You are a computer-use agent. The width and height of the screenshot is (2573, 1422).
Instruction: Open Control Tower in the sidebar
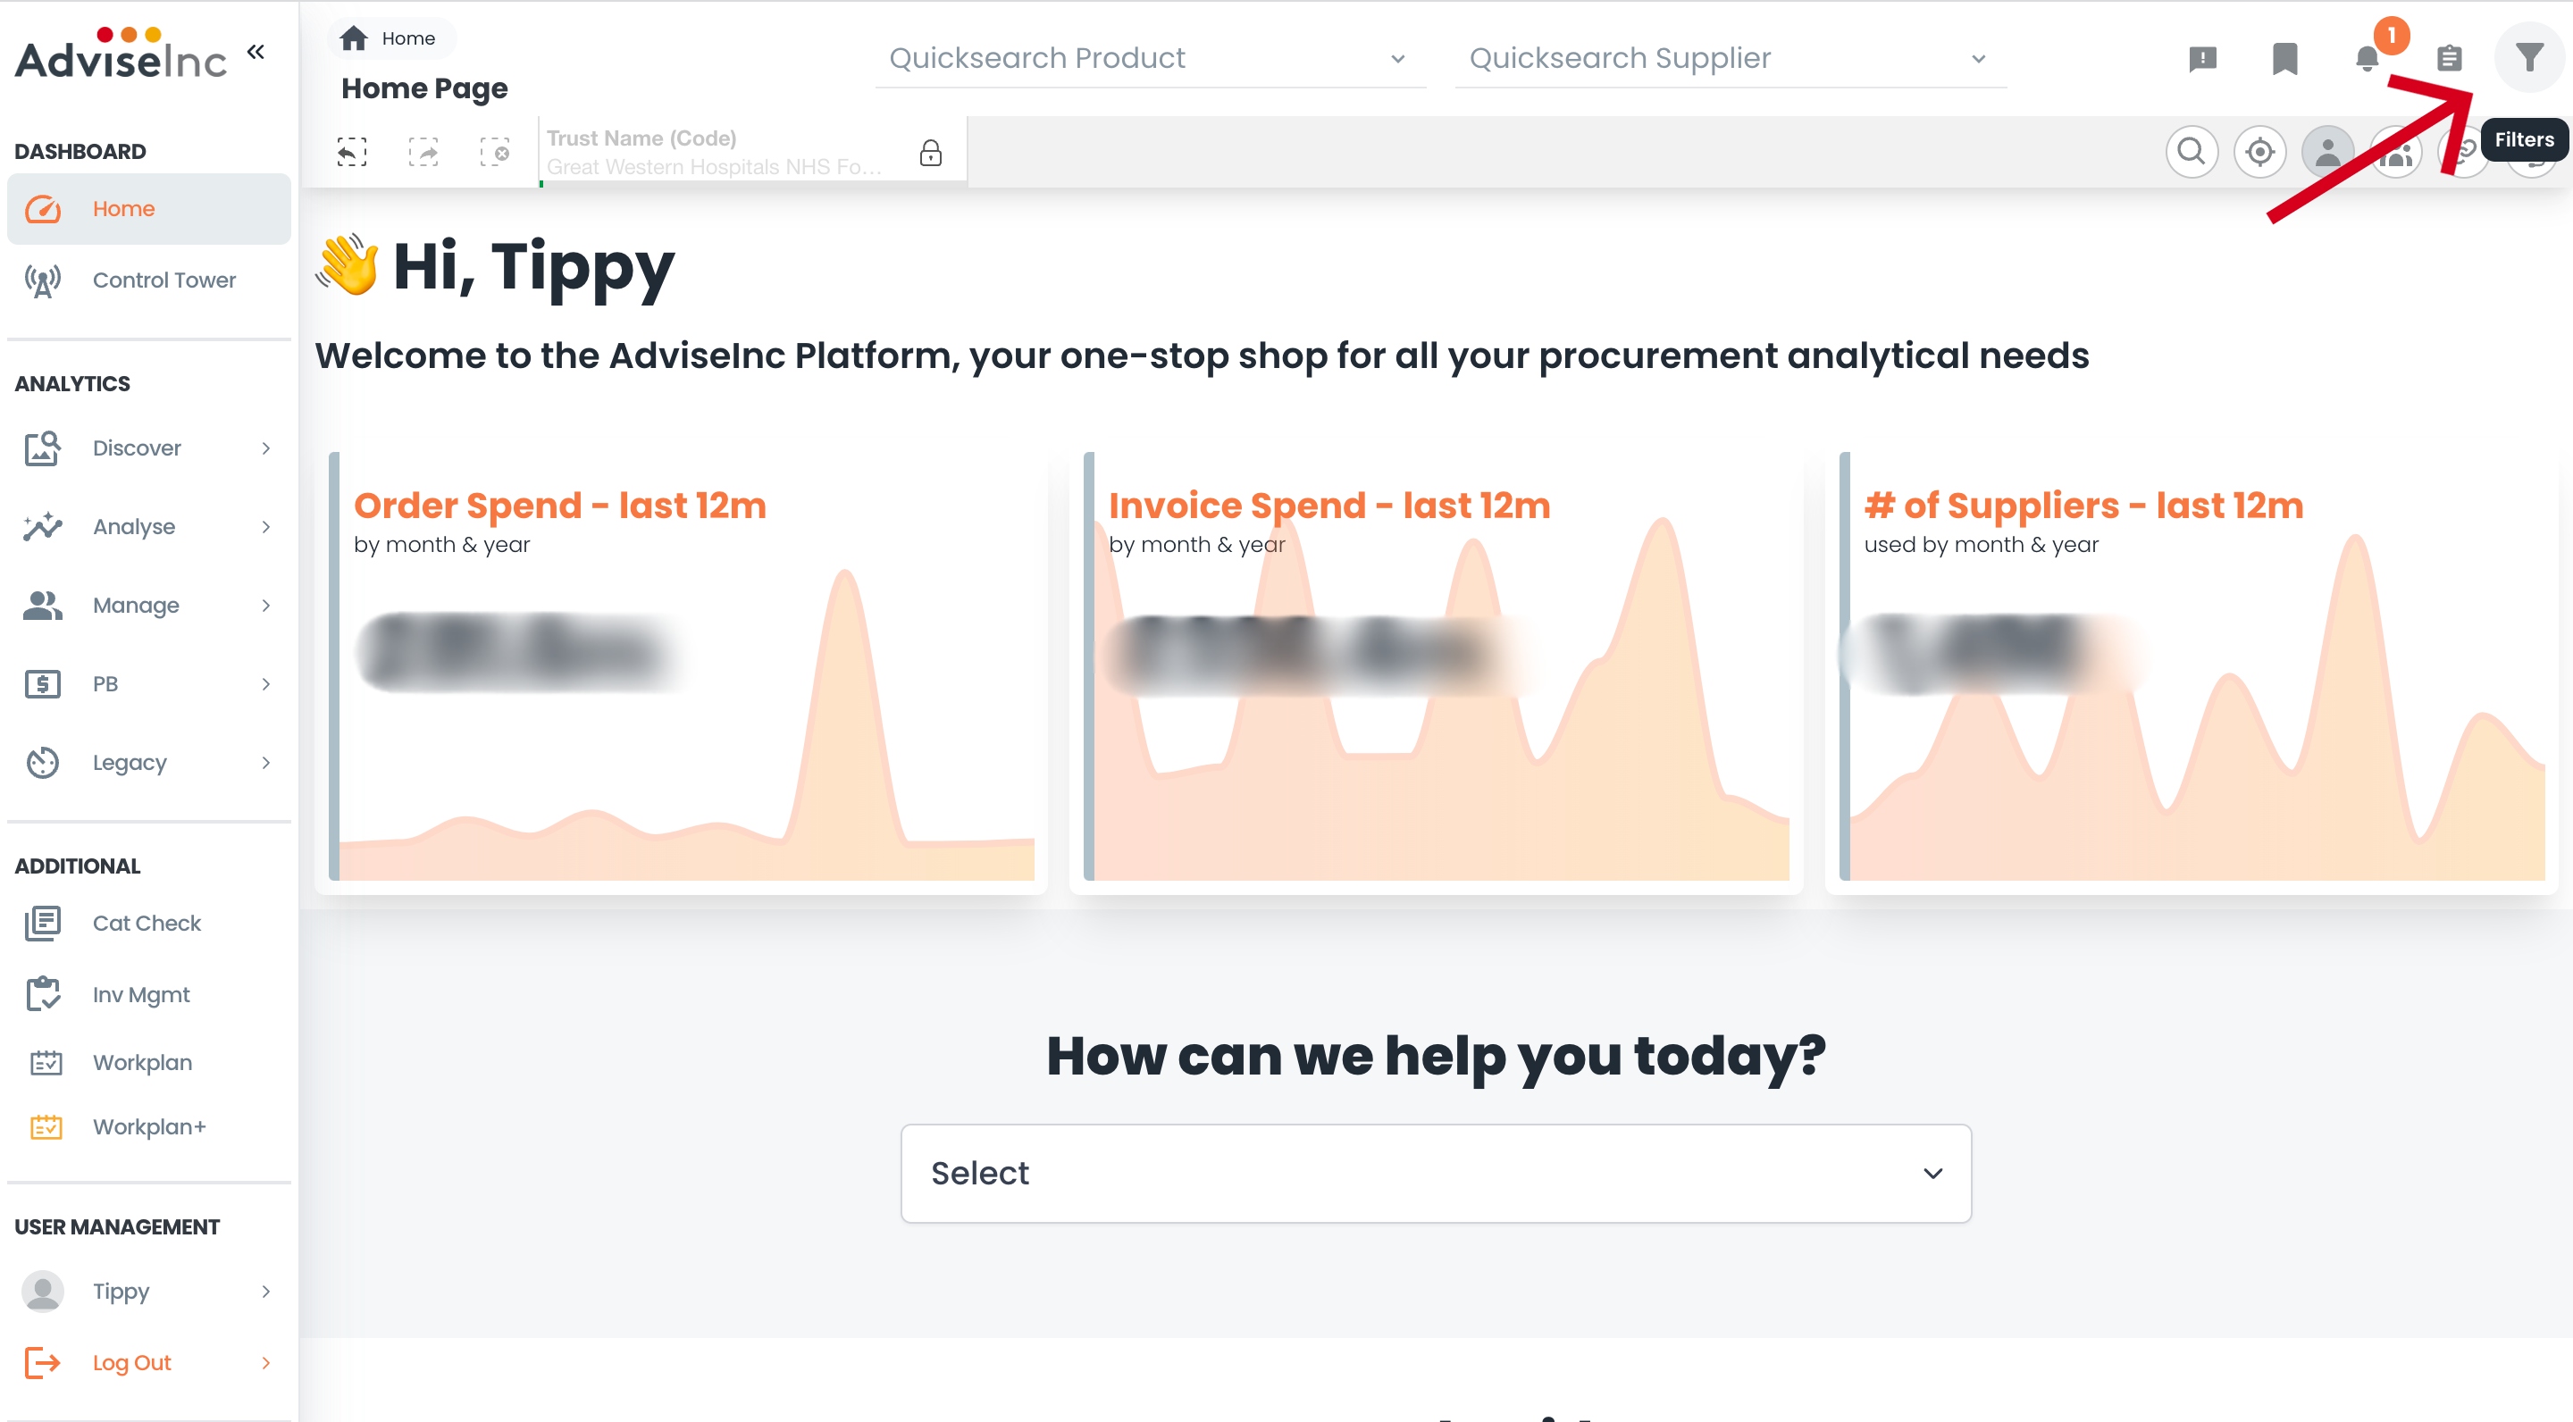(163, 280)
